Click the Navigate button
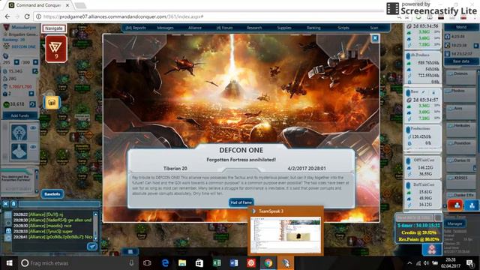The height and width of the screenshot is (270, 480). coord(54,28)
